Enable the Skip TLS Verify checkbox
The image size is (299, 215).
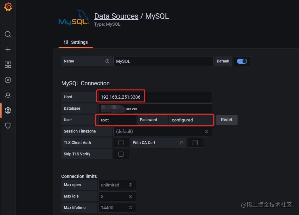pos(121,154)
